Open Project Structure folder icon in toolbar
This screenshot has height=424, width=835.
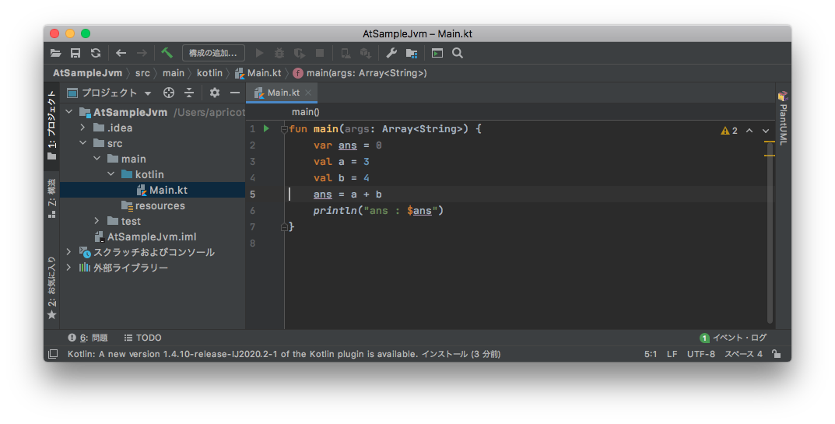(412, 53)
